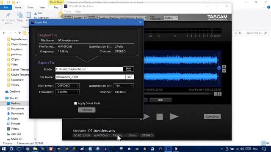Screen dimensions: 271x152
Task: Open the File Format DSF(DSD) dropdown
Action: [67, 86]
